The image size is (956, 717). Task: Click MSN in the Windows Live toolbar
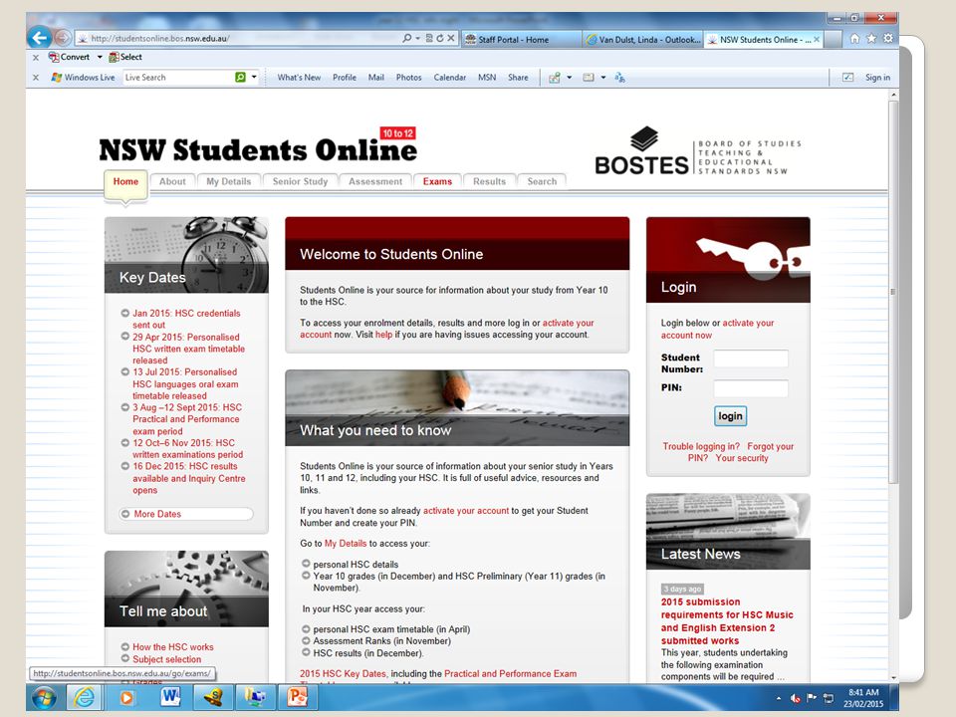tap(487, 78)
